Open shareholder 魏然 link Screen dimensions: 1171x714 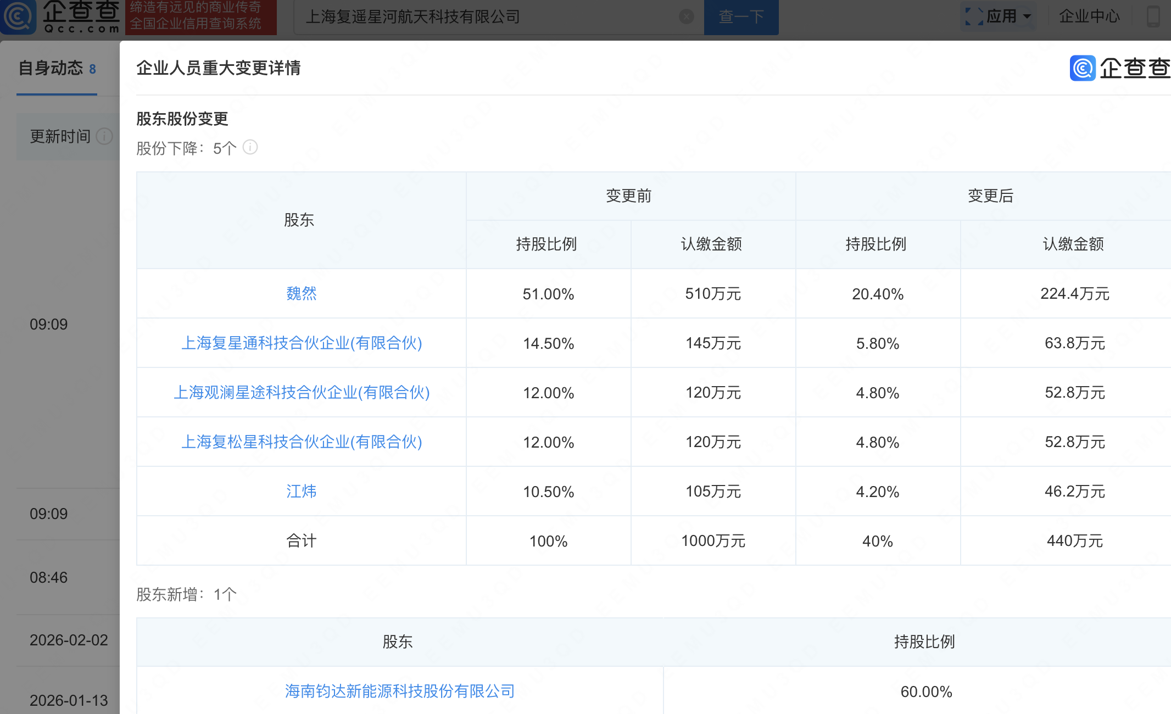301,294
